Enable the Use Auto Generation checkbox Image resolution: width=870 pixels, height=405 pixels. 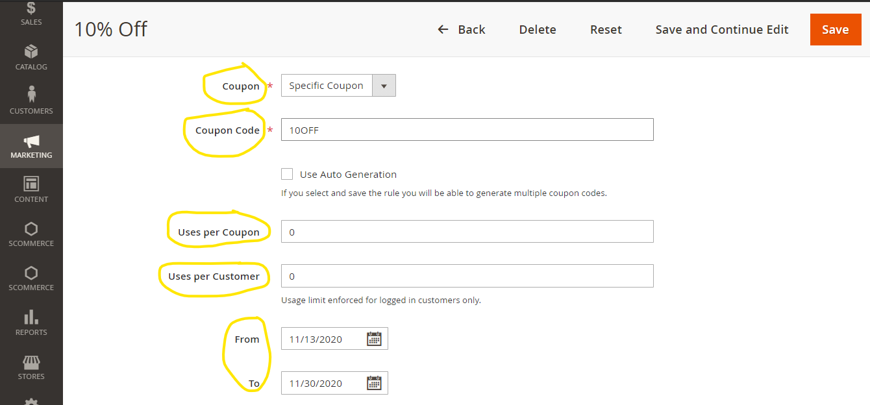[287, 174]
